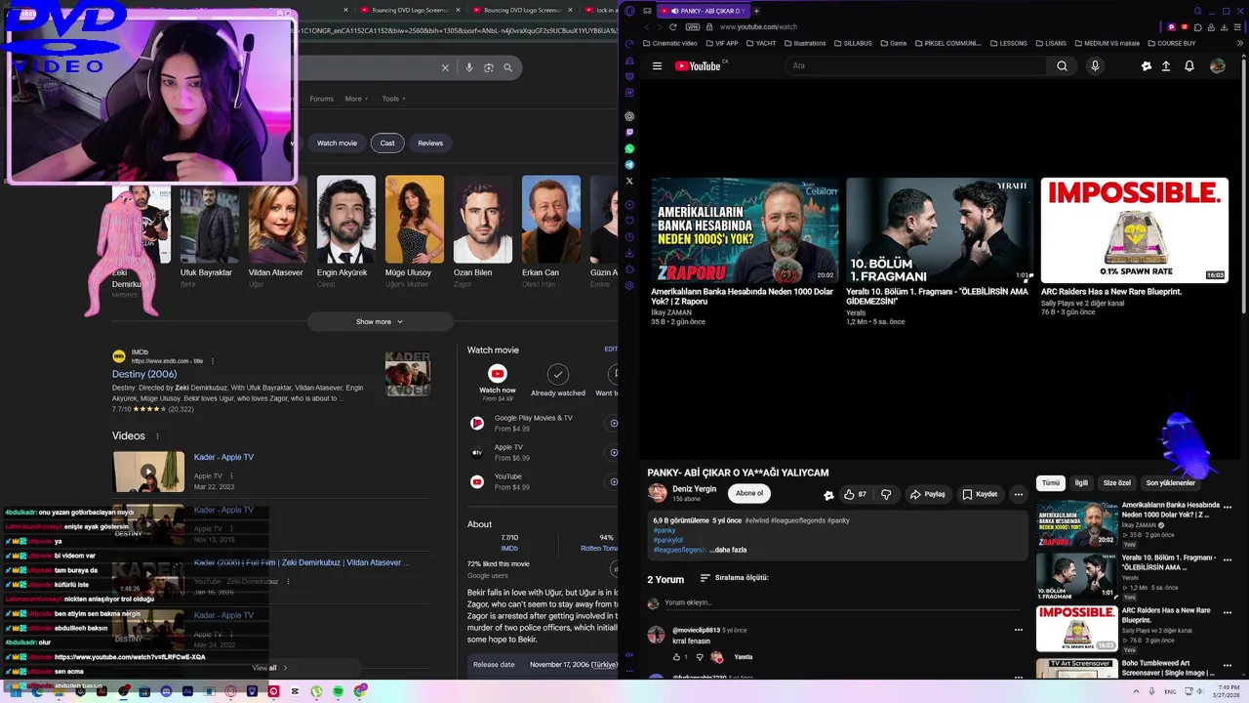Image resolution: width=1249 pixels, height=703 pixels.
Task: Open options for @movieclip8813 comment
Action: [x=1018, y=630]
